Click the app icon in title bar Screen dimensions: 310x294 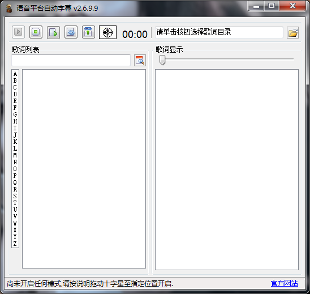coord(8,8)
